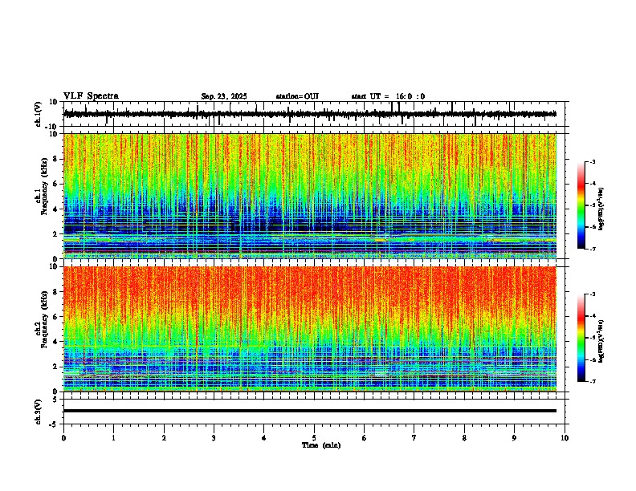The image size is (636, 491).
Task: Click the "Time (min)" x-axis label
Action: point(321,445)
